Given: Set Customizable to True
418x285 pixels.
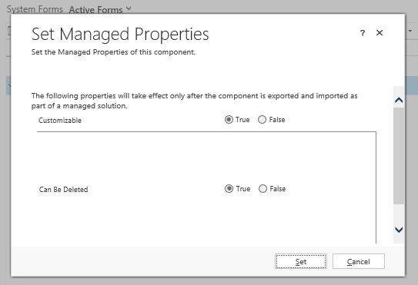Looking at the screenshot, I should coord(229,120).
